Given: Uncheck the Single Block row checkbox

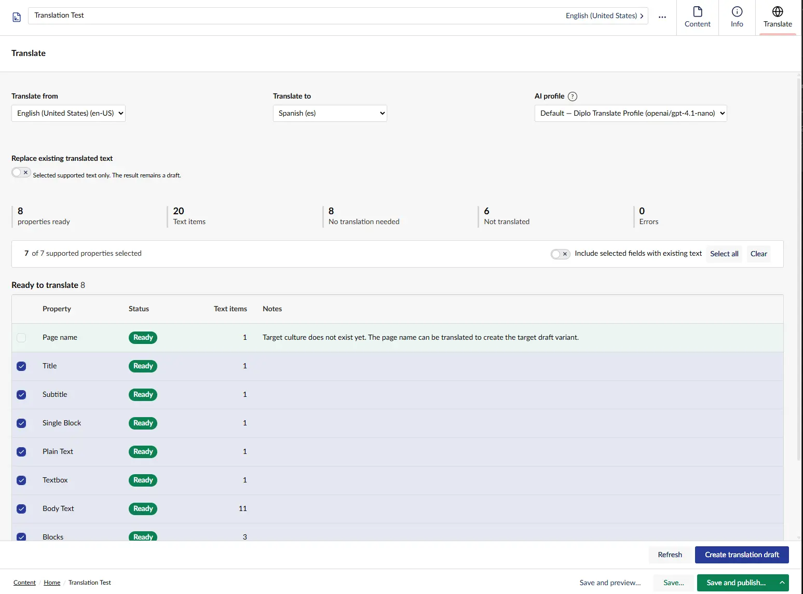Looking at the screenshot, I should [21, 423].
